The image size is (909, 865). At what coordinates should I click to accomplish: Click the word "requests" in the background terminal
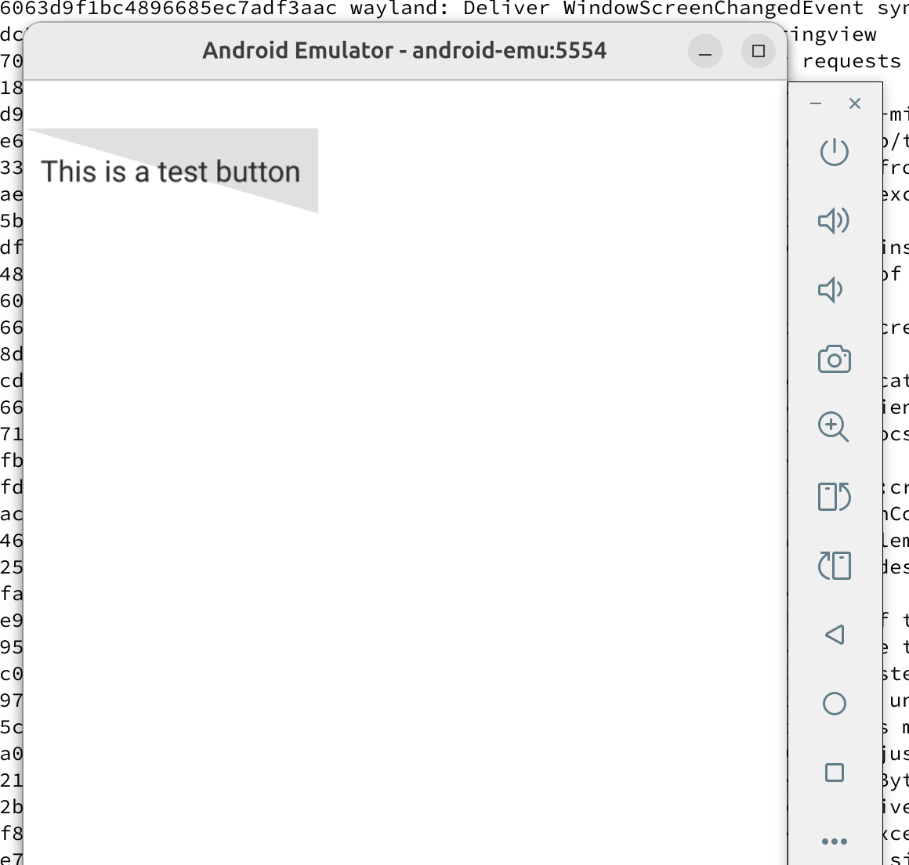pos(852,61)
